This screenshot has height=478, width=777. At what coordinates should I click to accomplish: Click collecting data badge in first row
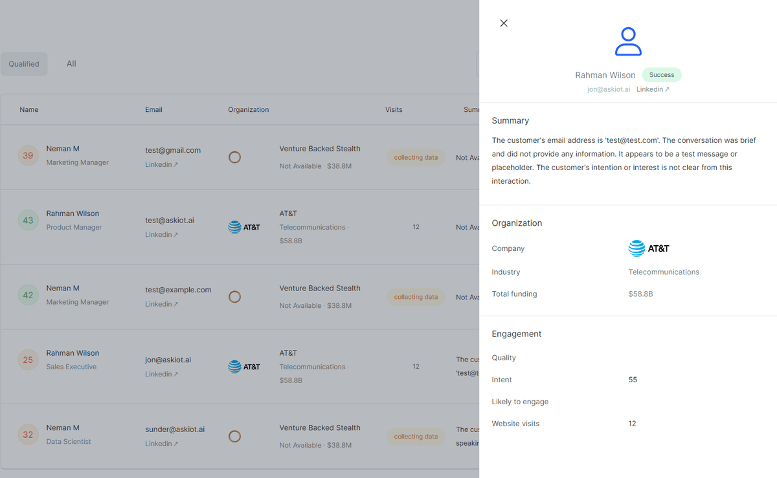(416, 157)
